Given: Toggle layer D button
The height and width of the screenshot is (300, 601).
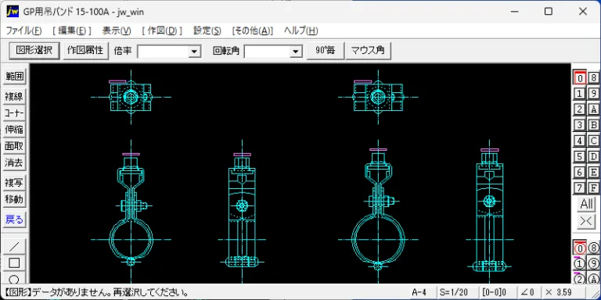Looking at the screenshot, I should coord(593,156).
